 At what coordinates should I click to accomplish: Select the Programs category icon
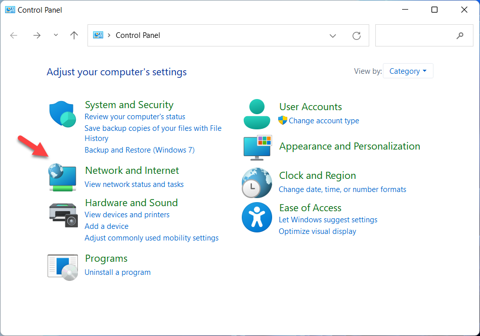click(63, 266)
